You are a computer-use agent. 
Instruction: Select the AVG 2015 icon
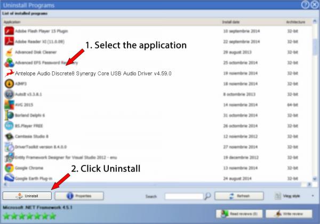point(9,105)
